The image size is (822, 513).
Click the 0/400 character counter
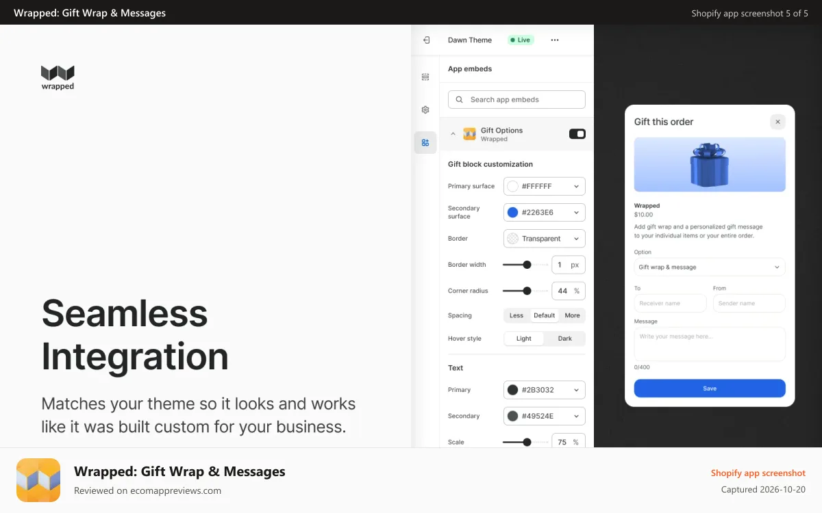click(642, 367)
